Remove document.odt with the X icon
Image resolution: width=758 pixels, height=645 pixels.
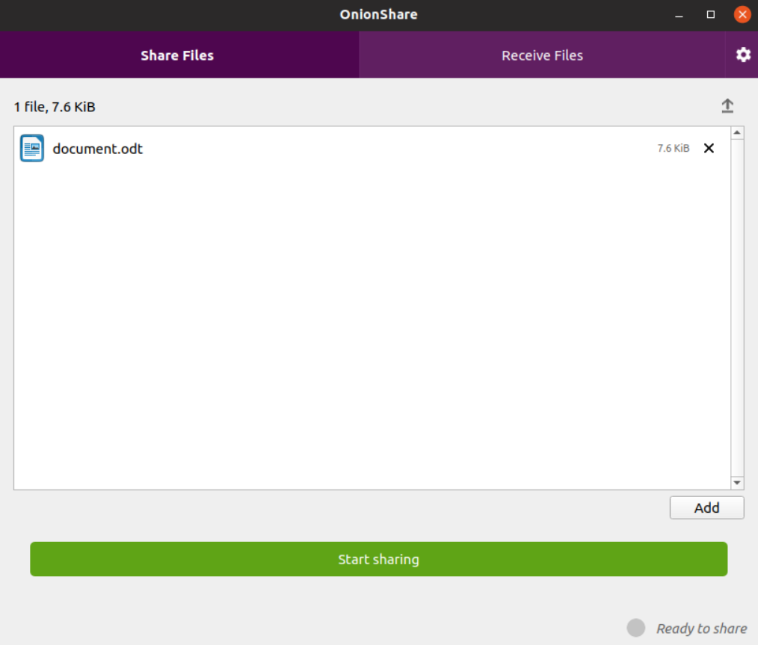(709, 148)
